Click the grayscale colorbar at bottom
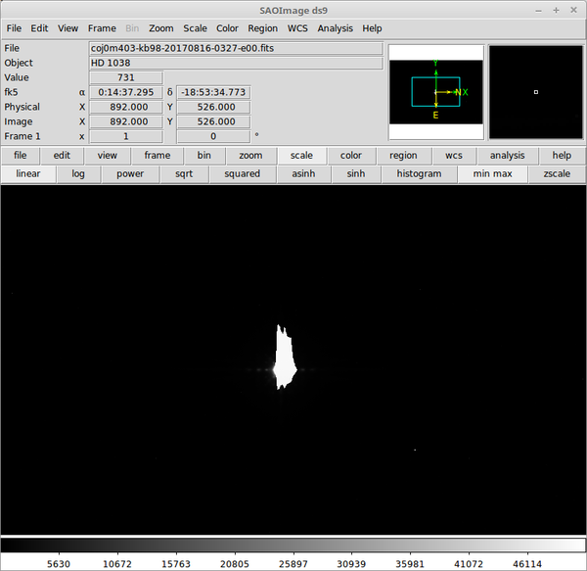Screen dimensions: 587x571 point(293,545)
